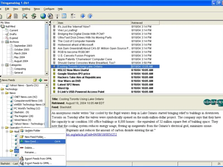The image size is (223, 167).
Task: Click the blue down arrow toolbar icon
Action: pos(83,16)
